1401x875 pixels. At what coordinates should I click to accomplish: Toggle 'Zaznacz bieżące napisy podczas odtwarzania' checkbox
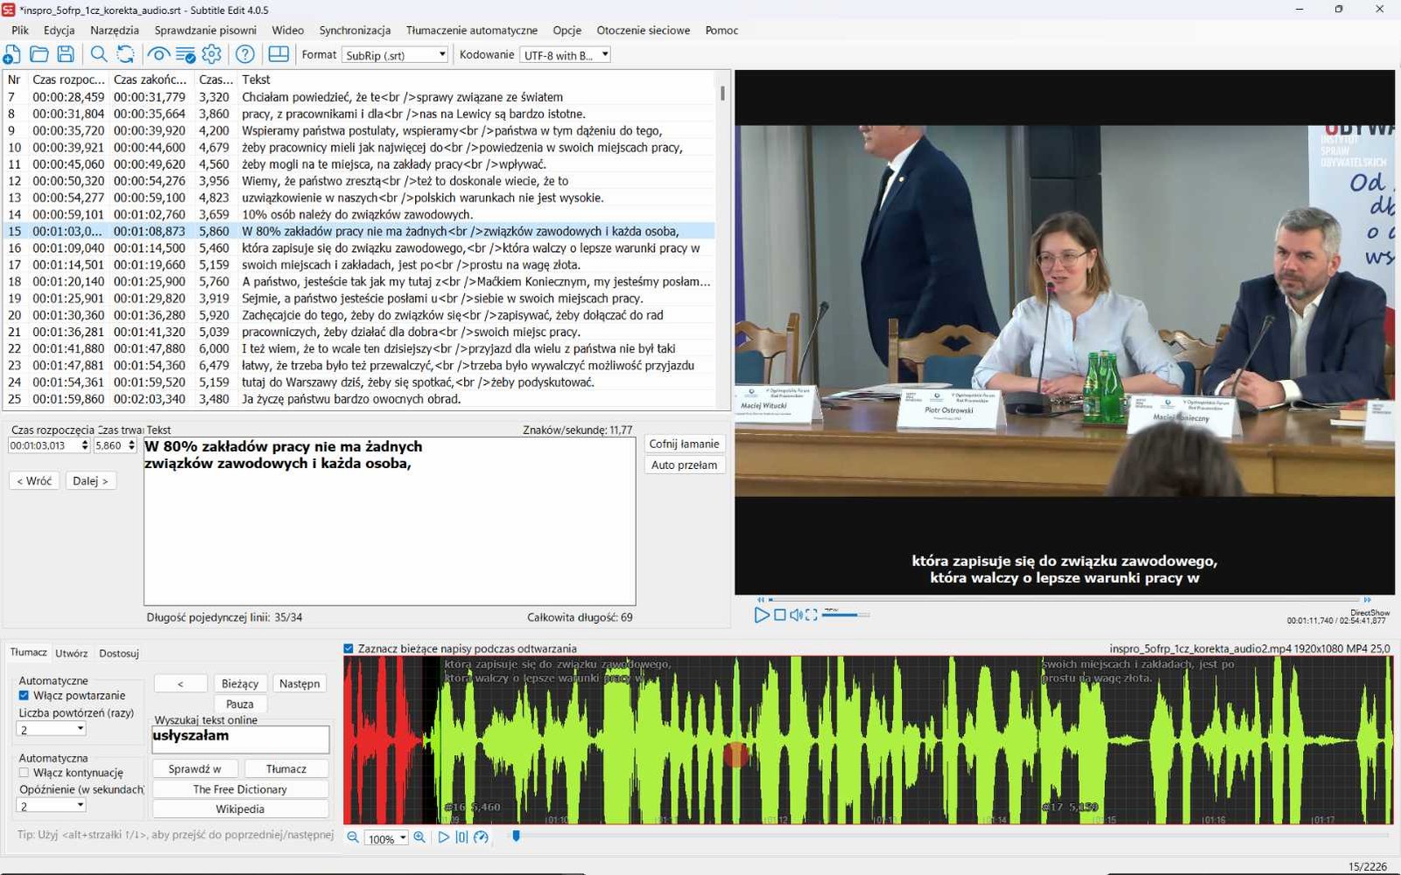[348, 648]
